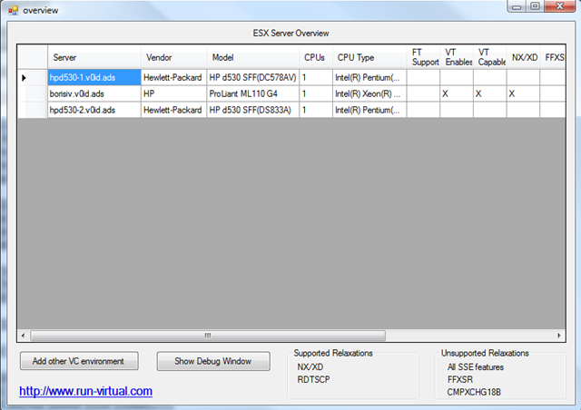Sort by the Vendor column header
This screenshot has height=410, width=581.
pos(173,57)
